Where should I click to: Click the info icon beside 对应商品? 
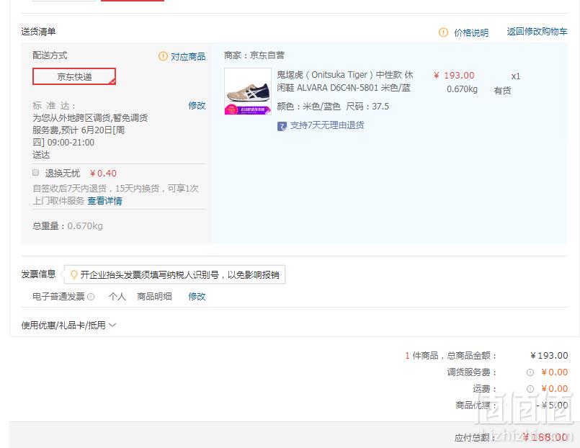(x=163, y=56)
